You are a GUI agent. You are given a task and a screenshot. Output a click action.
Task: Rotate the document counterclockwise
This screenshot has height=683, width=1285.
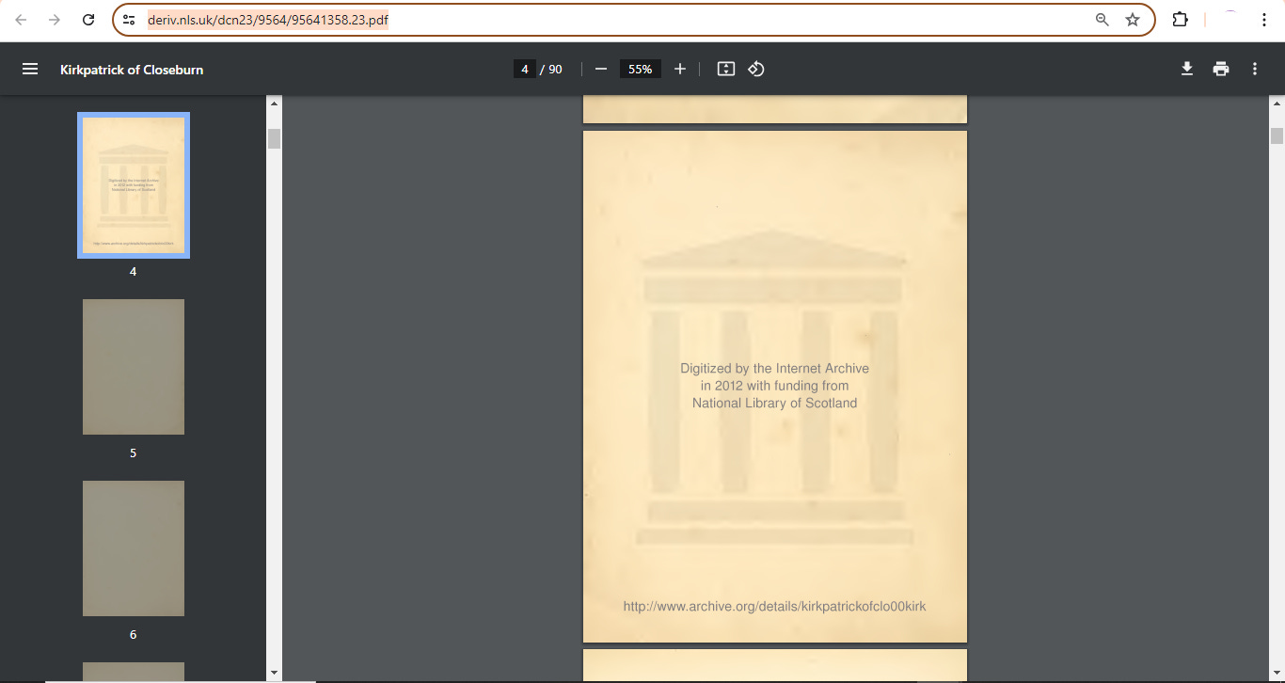[756, 69]
